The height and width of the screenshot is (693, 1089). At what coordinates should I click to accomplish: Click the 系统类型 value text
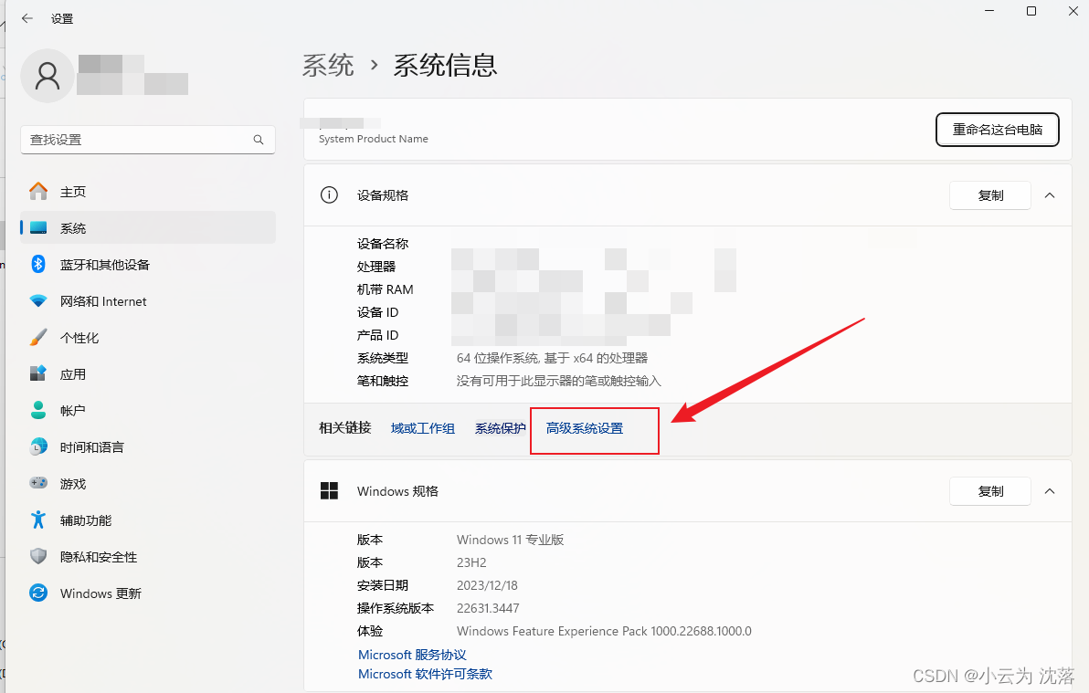tap(552, 358)
